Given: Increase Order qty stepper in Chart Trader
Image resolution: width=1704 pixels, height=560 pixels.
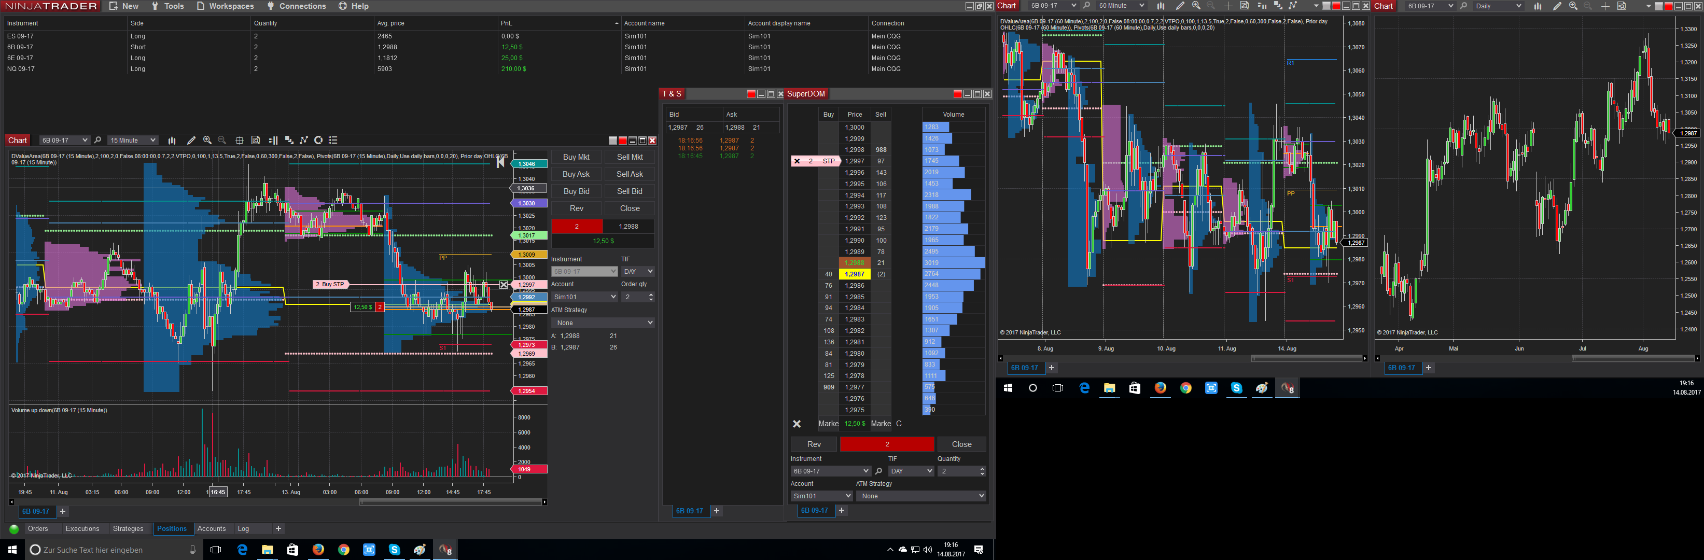Looking at the screenshot, I should (x=651, y=294).
